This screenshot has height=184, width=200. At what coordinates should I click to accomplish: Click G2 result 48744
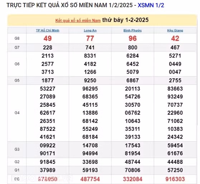click(133, 162)
